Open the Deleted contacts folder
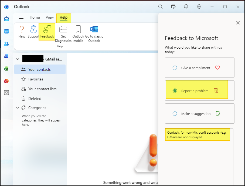The width and height of the screenshot is (245, 186). tap(40, 99)
